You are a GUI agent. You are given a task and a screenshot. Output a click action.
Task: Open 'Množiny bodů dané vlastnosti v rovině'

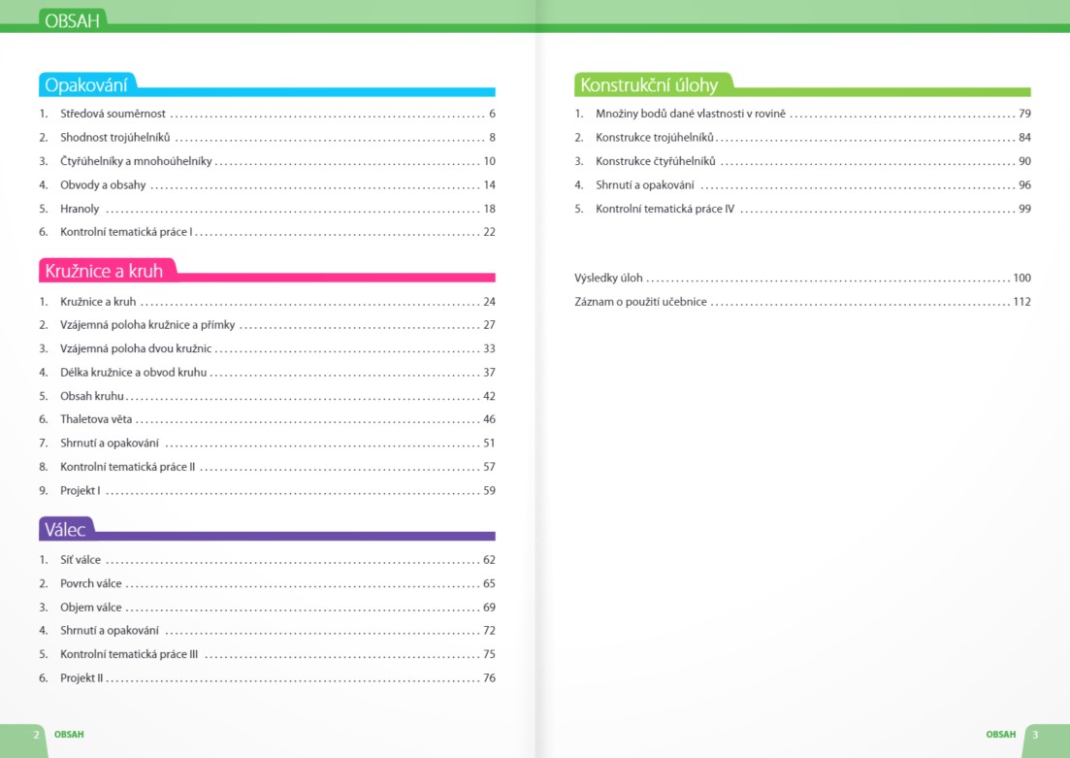pyautogui.click(x=691, y=114)
